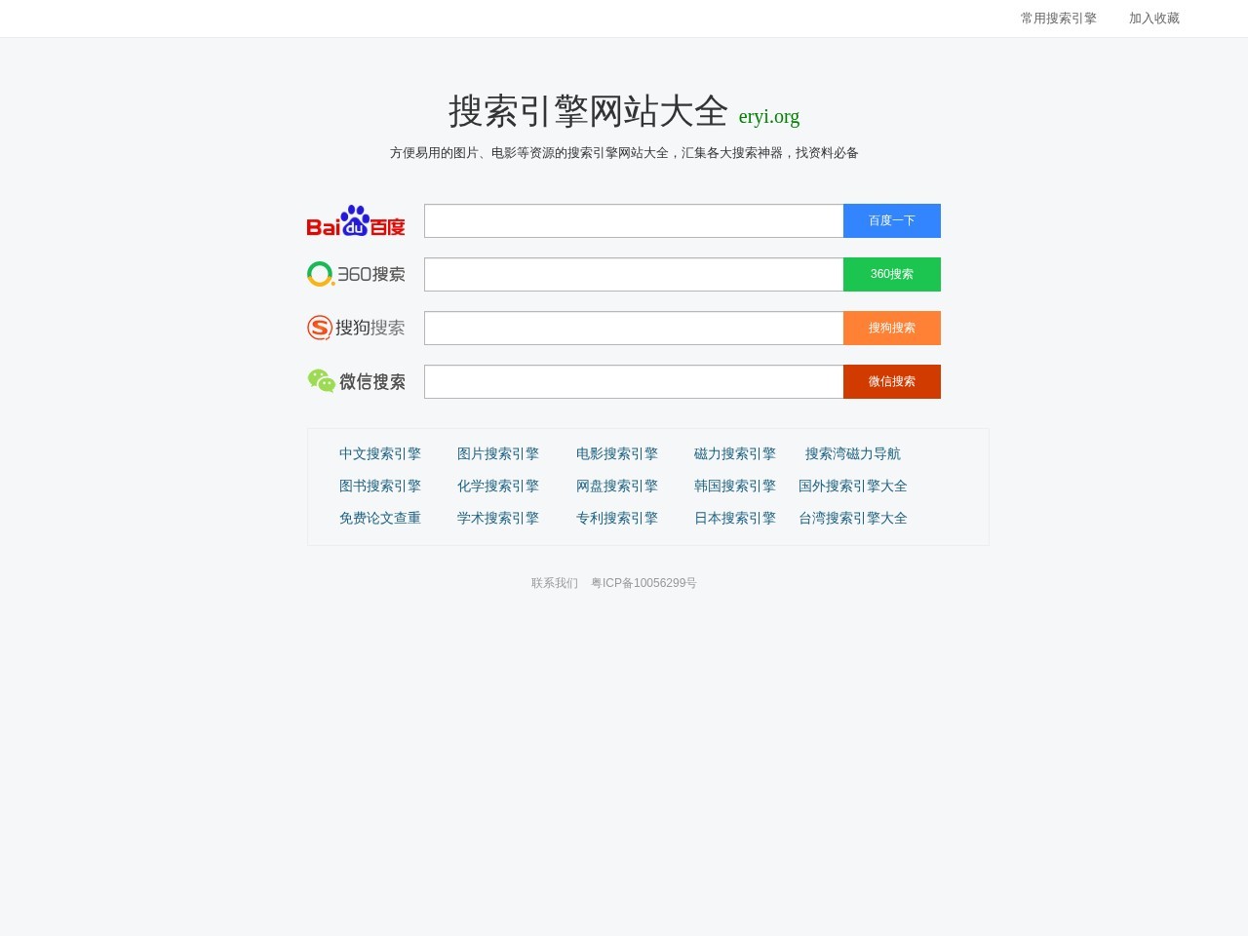Open the 图片搜索引擎 link
The width and height of the screenshot is (1248, 936).
(498, 453)
